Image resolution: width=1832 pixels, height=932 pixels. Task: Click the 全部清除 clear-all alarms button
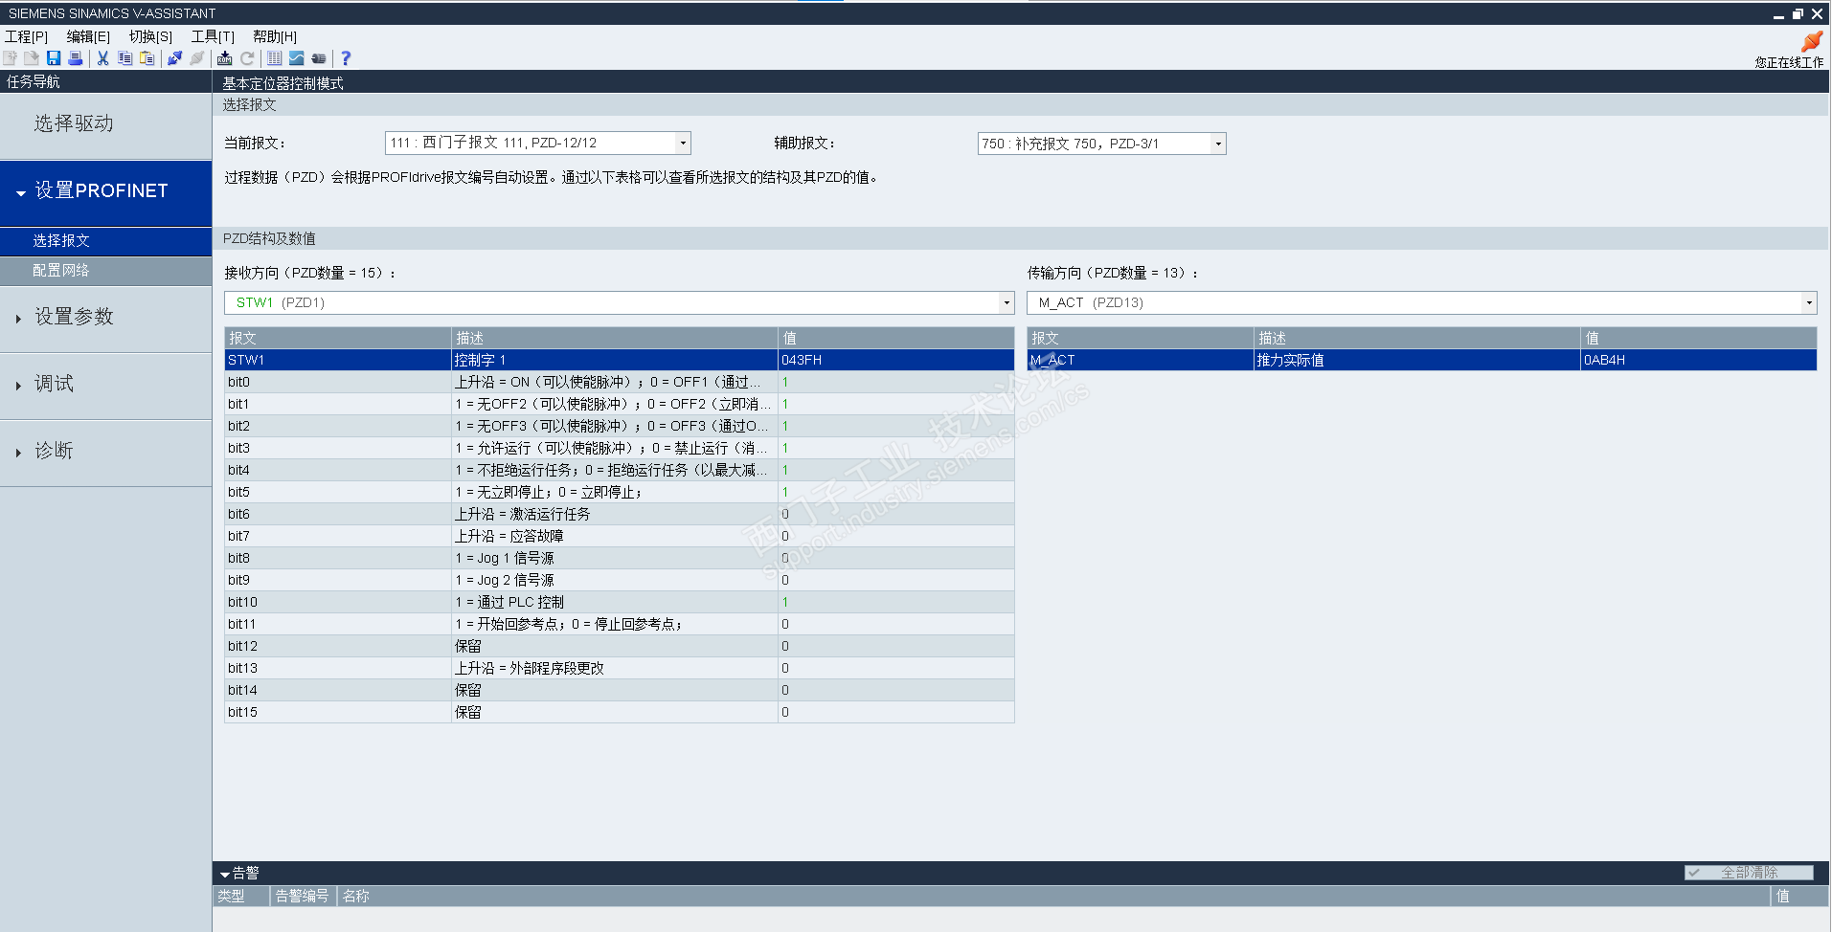pos(1749,873)
